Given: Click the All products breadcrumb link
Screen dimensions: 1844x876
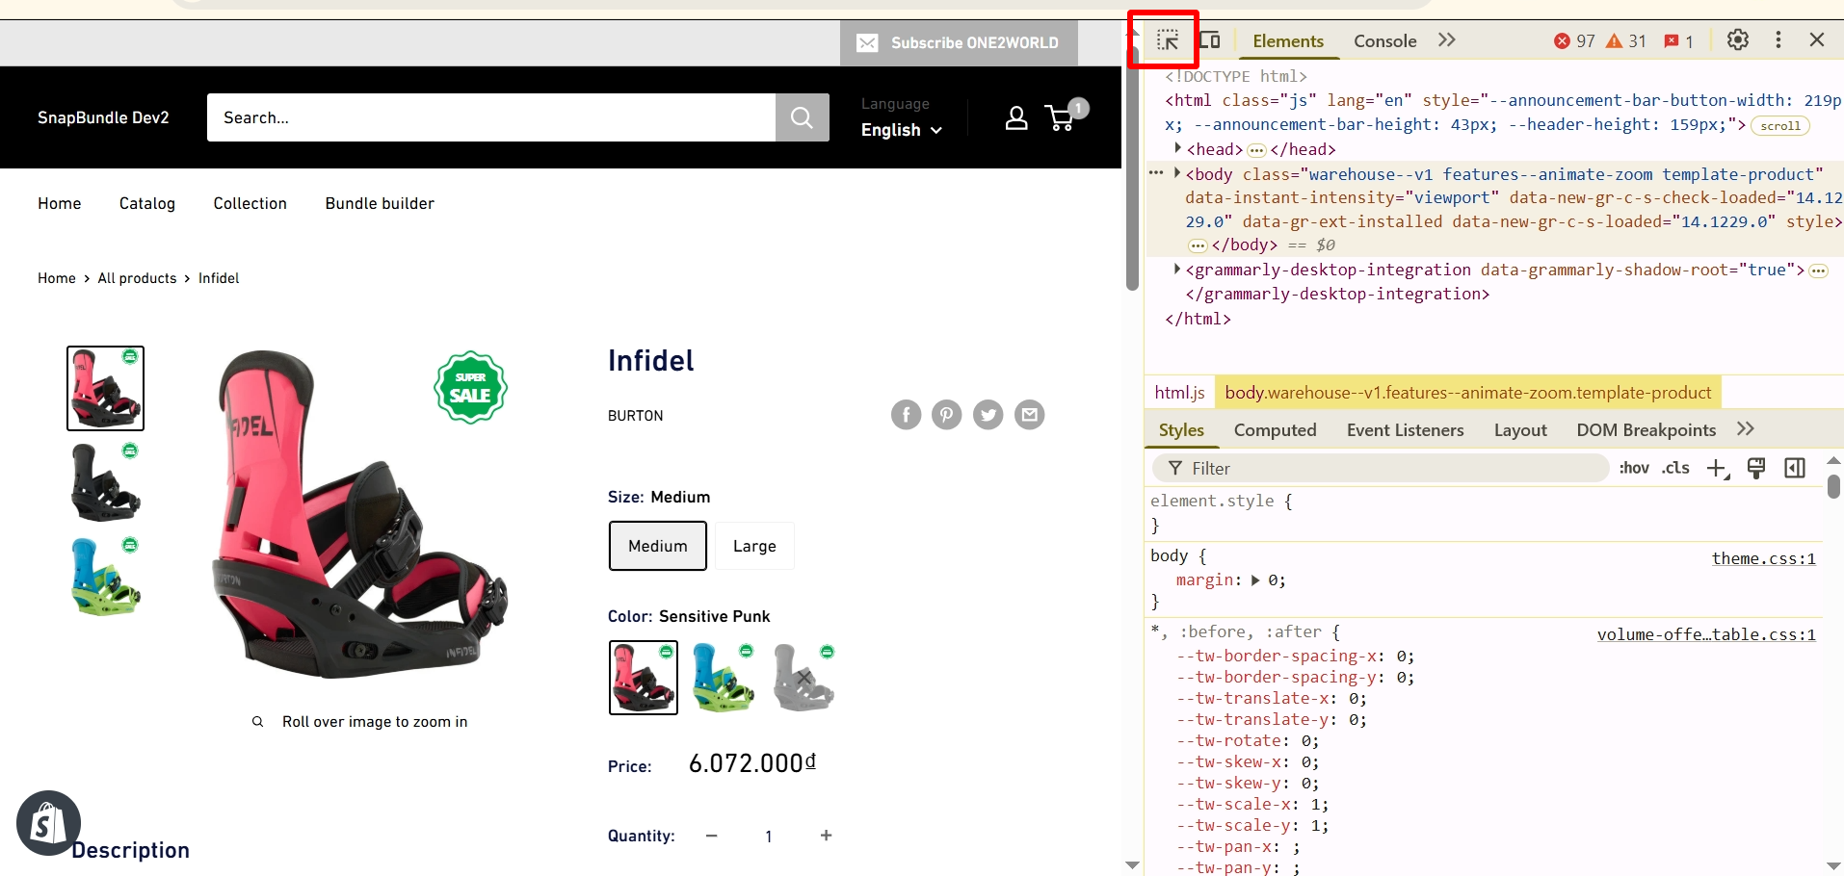Looking at the screenshot, I should point(138,278).
